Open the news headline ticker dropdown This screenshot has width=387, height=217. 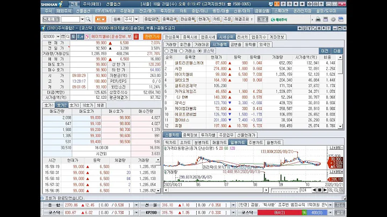pyautogui.click(x=330, y=205)
